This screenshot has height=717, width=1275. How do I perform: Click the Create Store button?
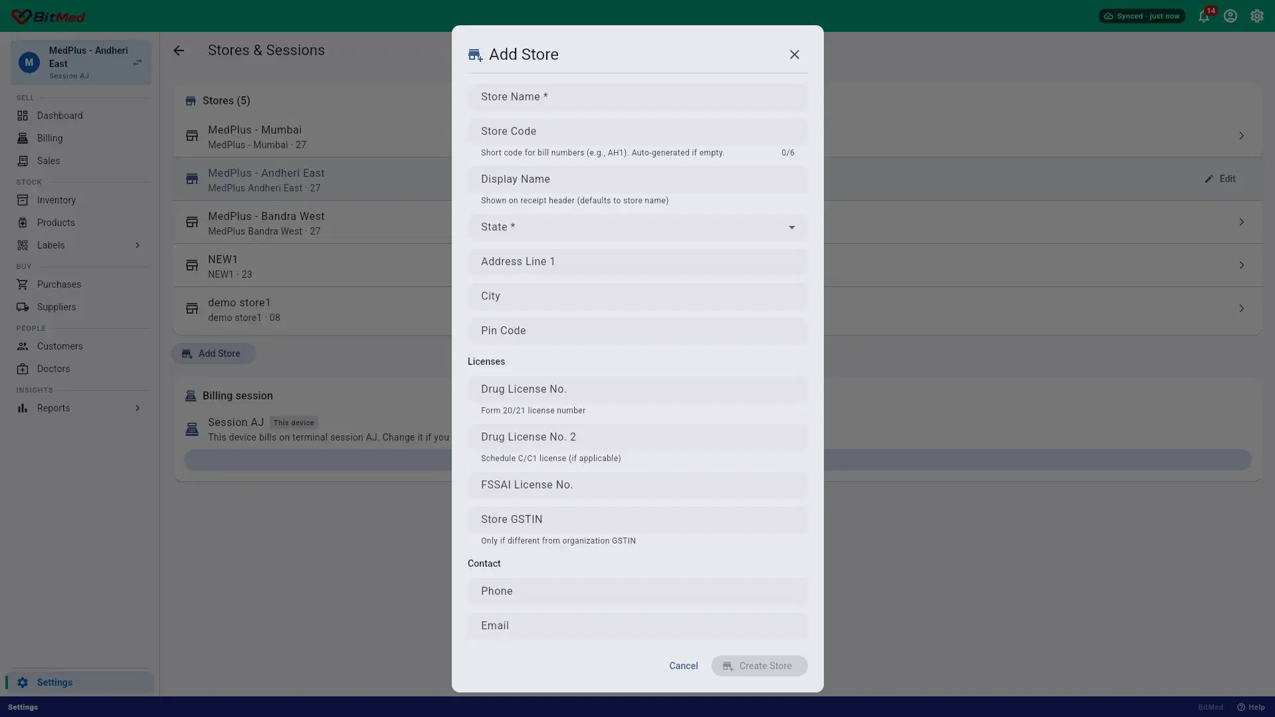759,666
